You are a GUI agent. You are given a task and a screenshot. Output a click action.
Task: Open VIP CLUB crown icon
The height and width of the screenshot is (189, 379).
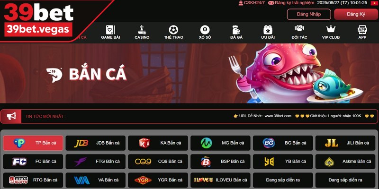pos(331,29)
